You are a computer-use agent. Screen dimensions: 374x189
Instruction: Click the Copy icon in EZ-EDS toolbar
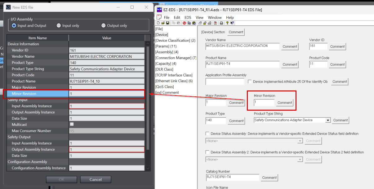(x=174, y=23)
